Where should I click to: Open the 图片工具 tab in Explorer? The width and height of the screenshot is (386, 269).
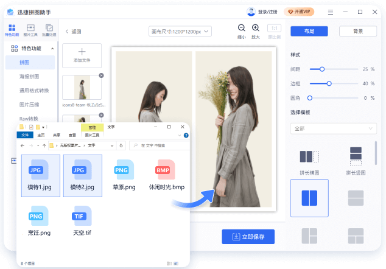92,135
